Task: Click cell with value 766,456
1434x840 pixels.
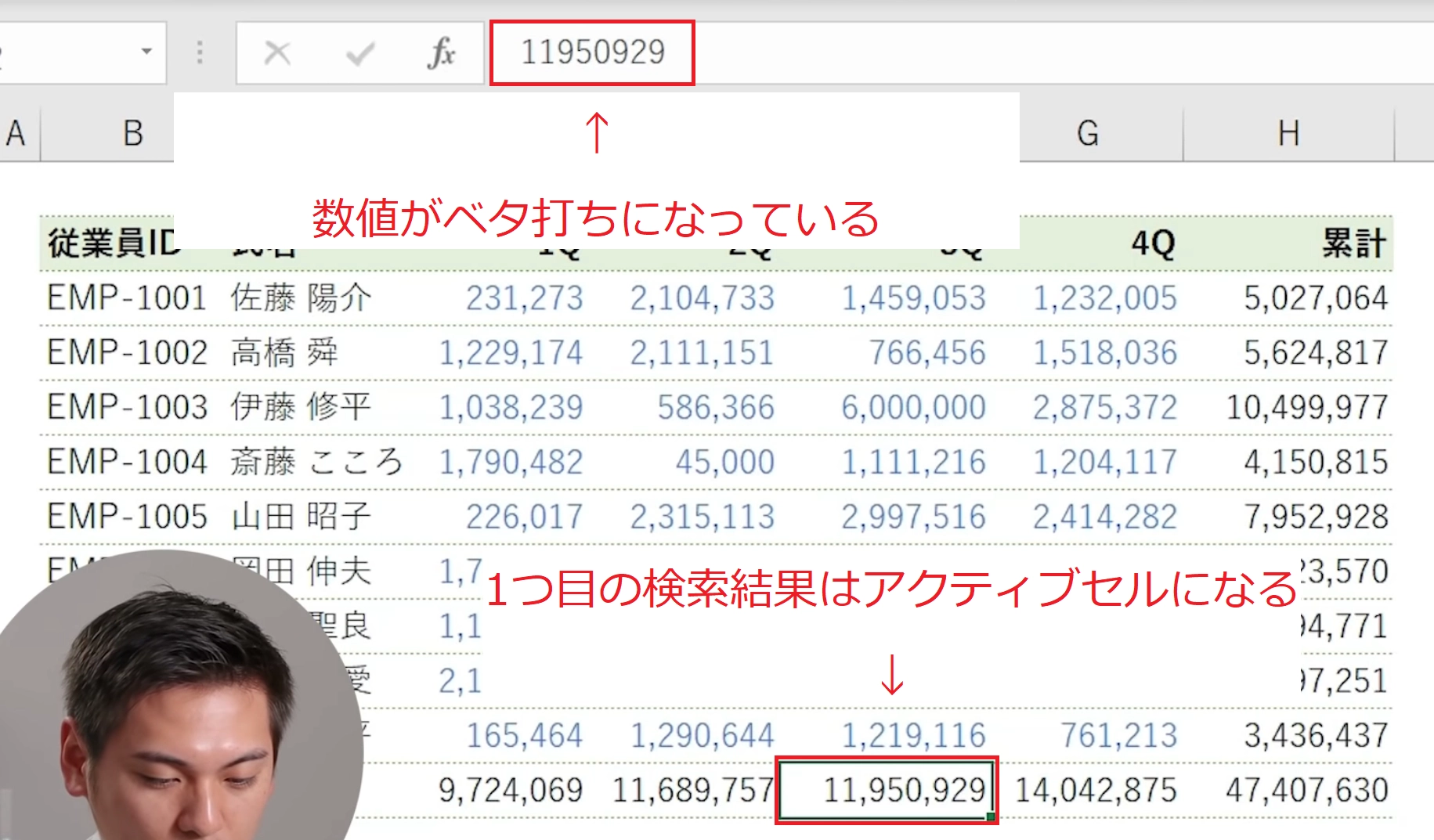Action: tap(927, 353)
